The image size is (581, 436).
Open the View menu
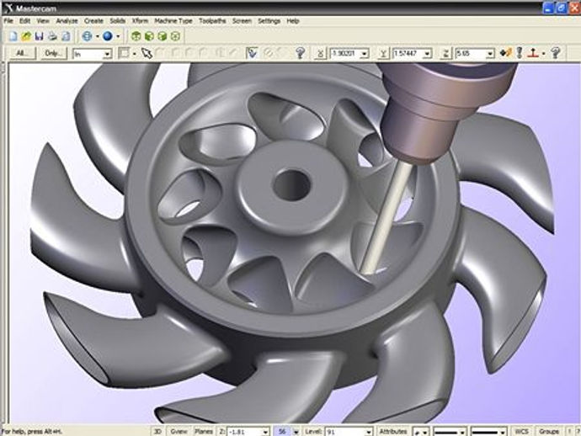tap(43, 21)
